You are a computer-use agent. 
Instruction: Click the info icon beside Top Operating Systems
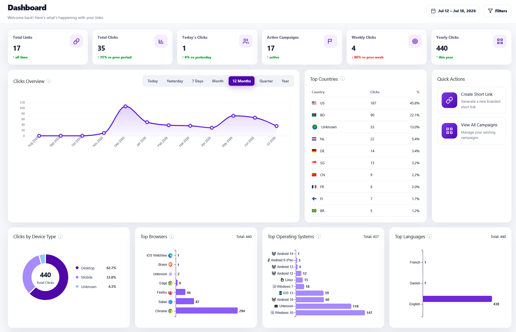pyautogui.click(x=319, y=236)
